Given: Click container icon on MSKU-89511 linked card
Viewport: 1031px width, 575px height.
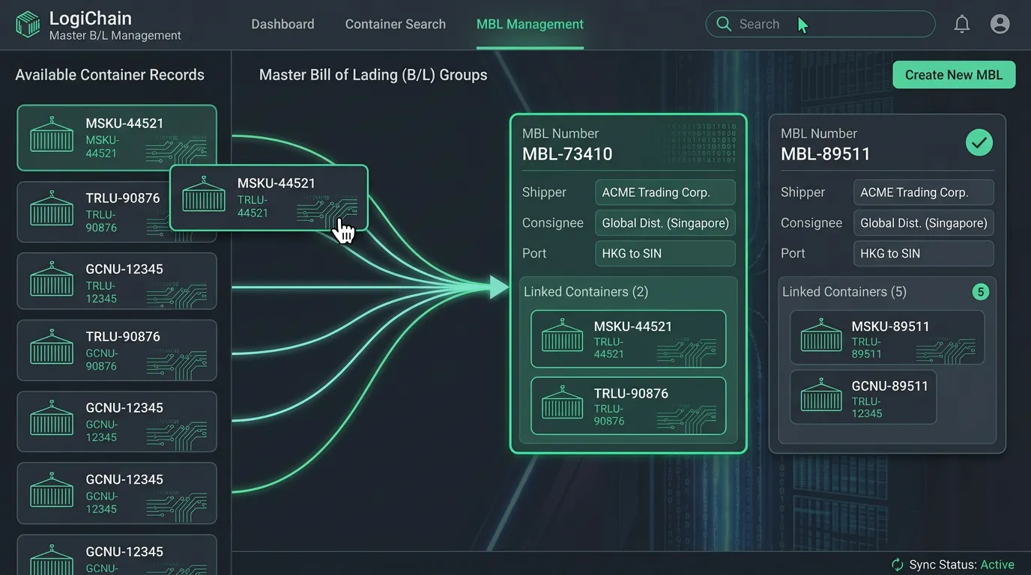Looking at the screenshot, I should 821,337.
